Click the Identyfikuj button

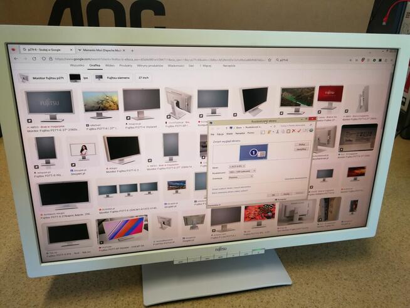tap(302, 149)
